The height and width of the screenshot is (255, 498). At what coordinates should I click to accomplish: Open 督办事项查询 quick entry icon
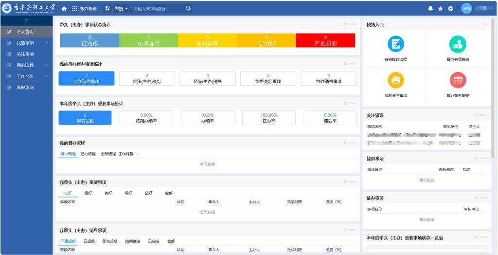pyautogui.click(x=457, y=44)
